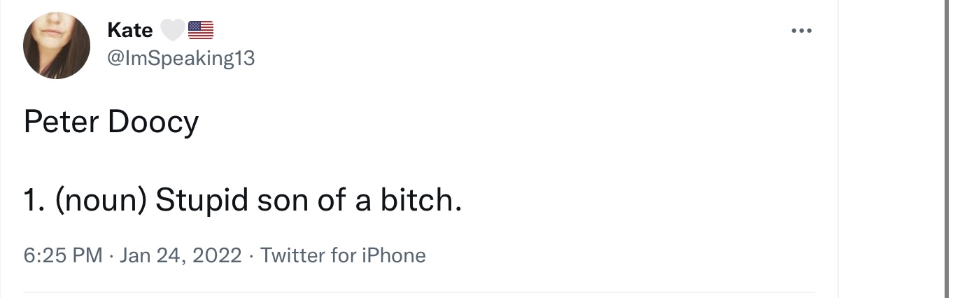This screenshot has height=298, width=953.
Task: Click the 6:25 PM timestamp
Action: 63,255
